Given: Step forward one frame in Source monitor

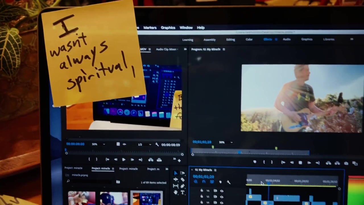Looking at the screenshot, I should click(132, 160).
